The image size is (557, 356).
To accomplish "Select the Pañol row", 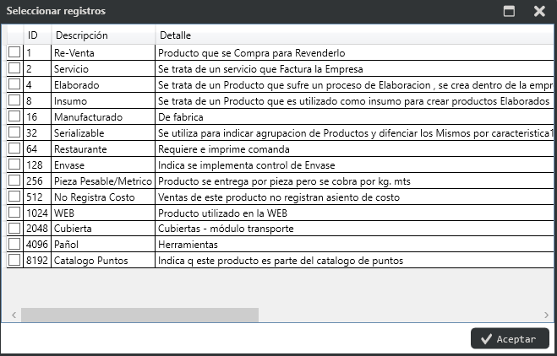I will (280, 244).
